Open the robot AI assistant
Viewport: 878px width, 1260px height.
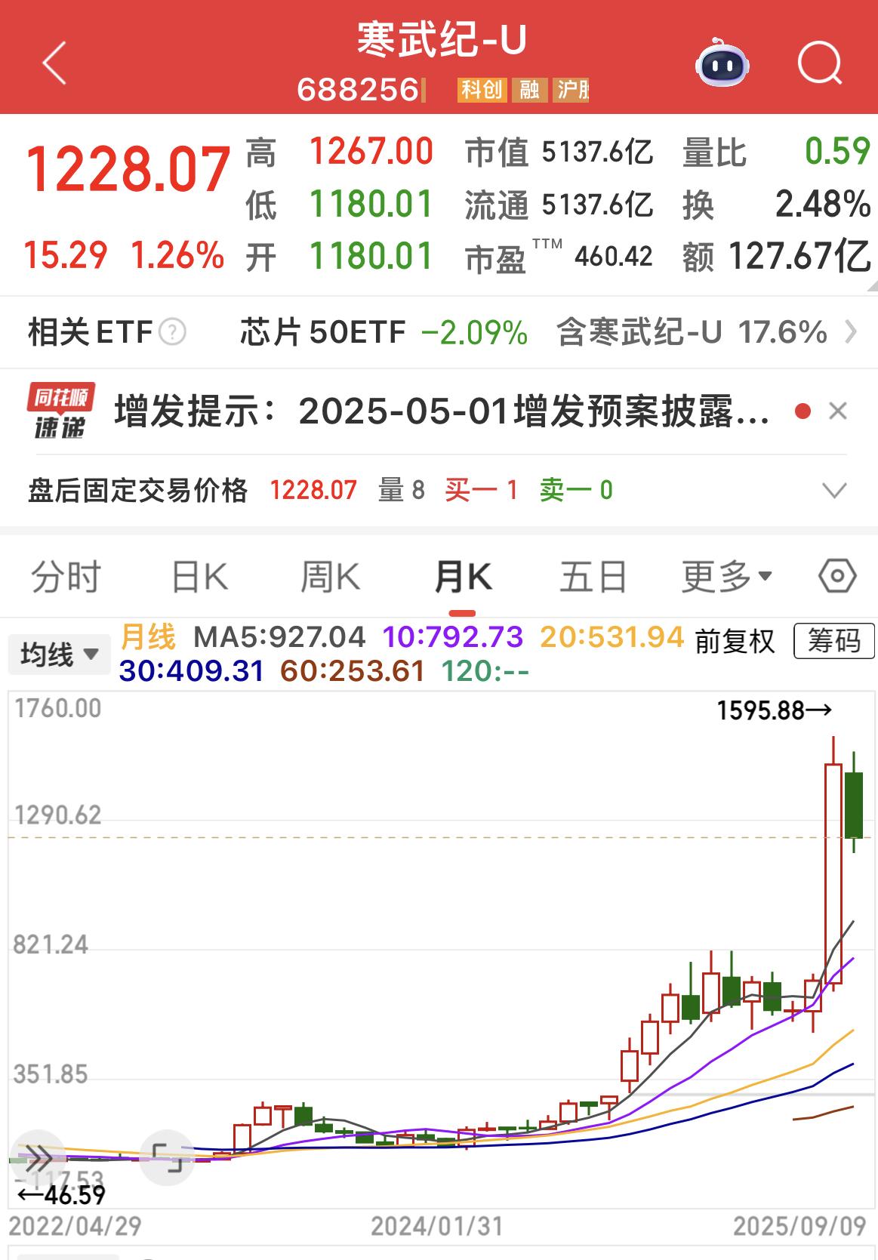[722, 62]
